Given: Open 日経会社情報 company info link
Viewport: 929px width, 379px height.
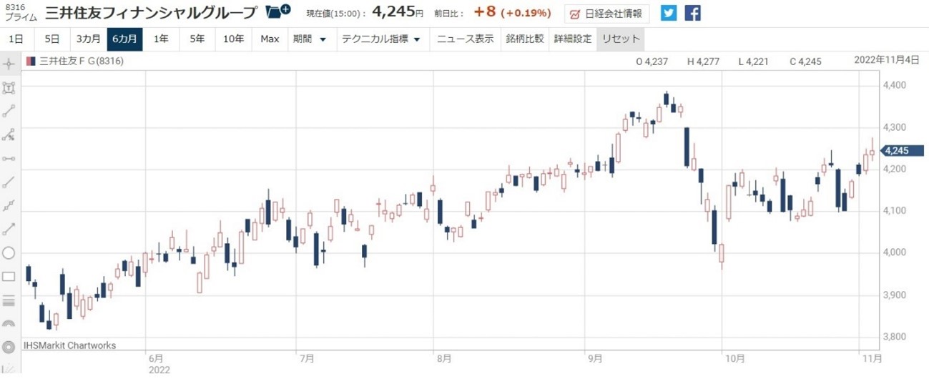Looking at the screenshot, I should [x=606, y=13].
